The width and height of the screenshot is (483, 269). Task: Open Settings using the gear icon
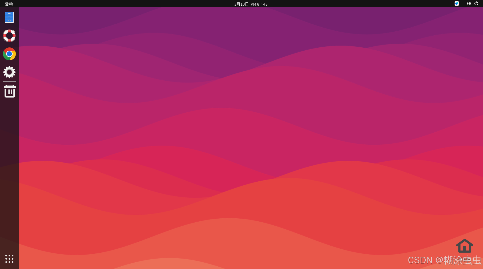pyautogui.click(x=9, y=72)
